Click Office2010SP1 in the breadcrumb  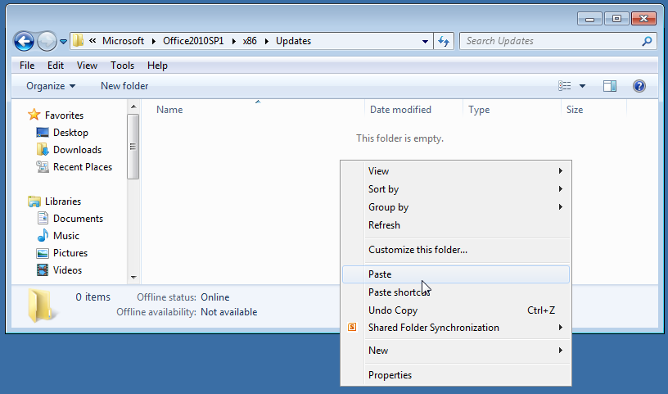point(193,41)
